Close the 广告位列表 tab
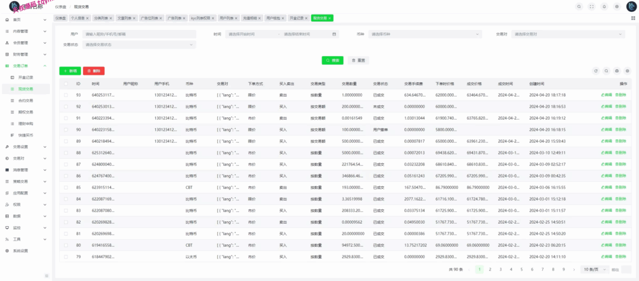The width and height of the screenshot is (639, 281). coord(160,18)
